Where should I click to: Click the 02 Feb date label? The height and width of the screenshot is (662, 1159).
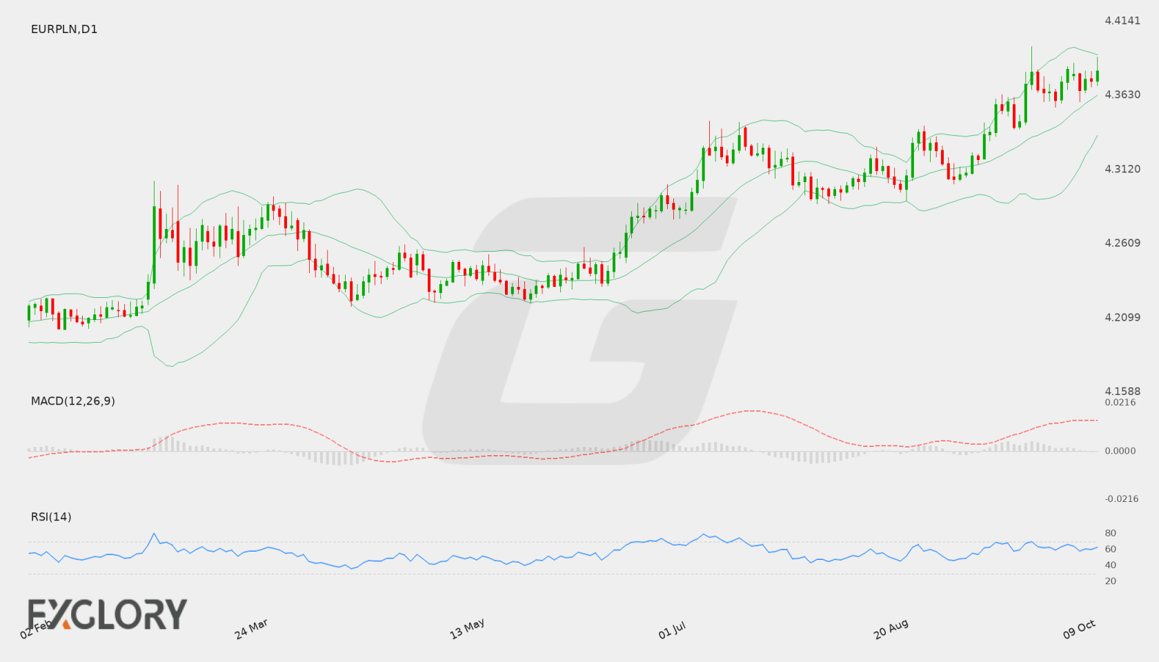click(x=36, y=629)
